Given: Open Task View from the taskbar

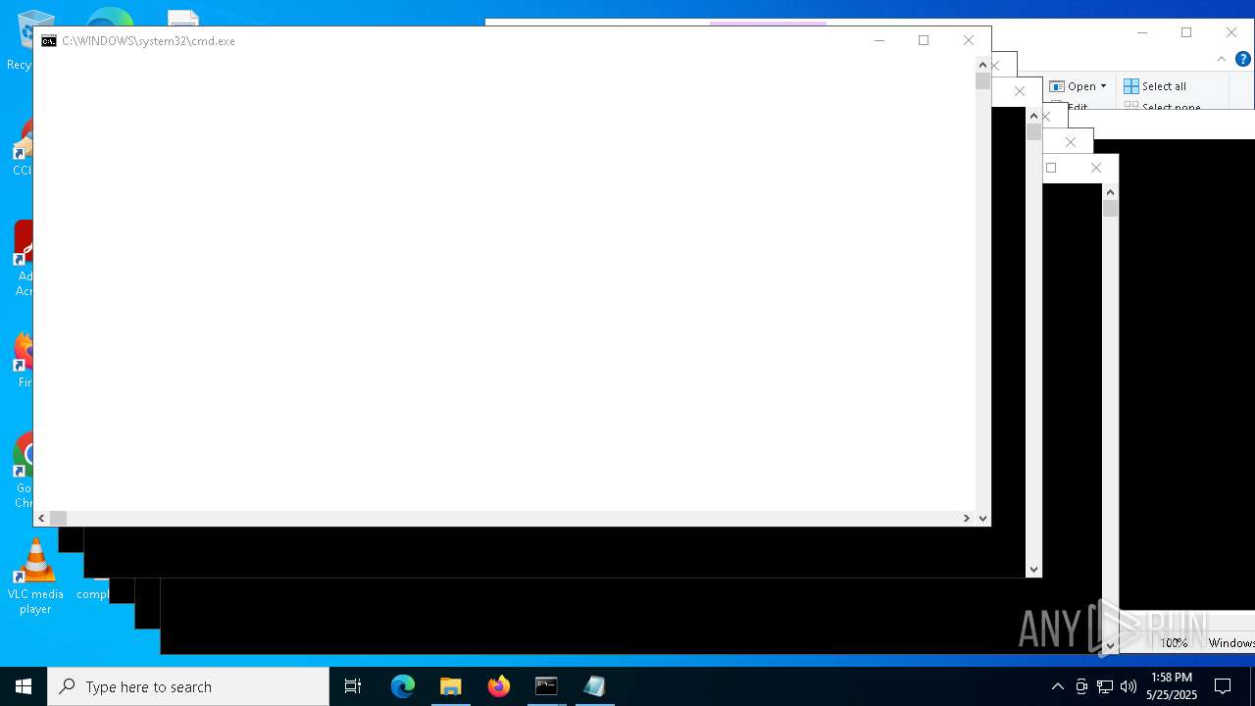Looking at the screenshot, I should pos(353,686).
